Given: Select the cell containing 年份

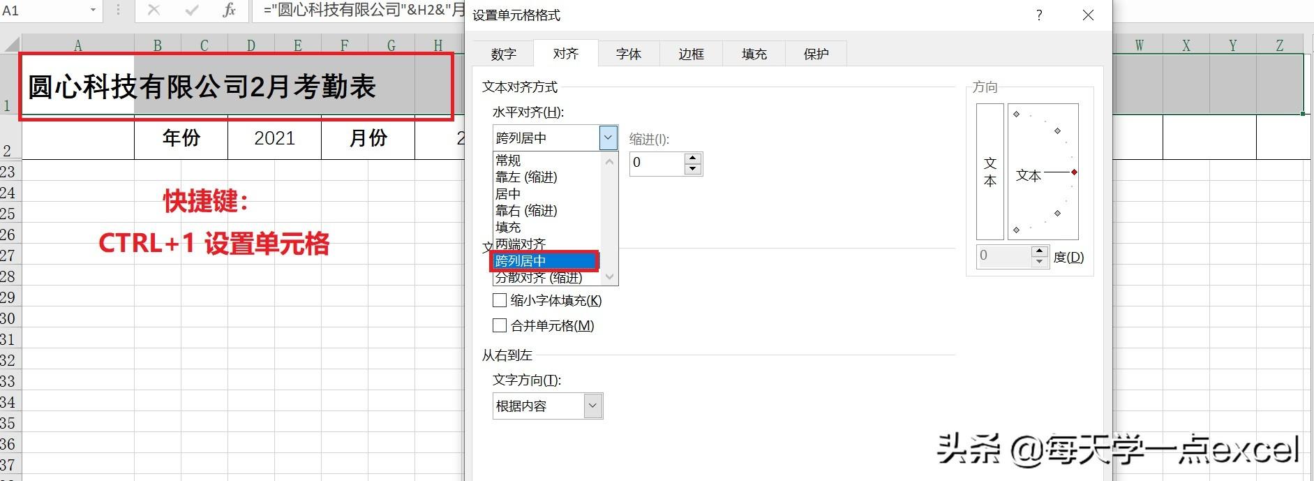Looking at the screenshot, I should [x=181, y=138].
